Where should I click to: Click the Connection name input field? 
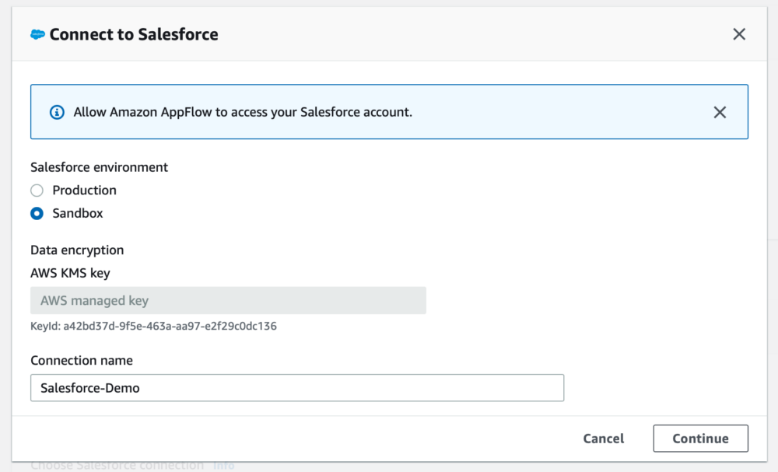[297, 388]
